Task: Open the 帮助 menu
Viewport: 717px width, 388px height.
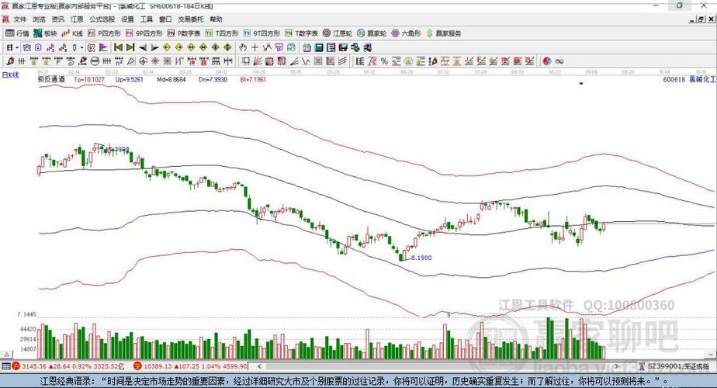Action: 216,19
